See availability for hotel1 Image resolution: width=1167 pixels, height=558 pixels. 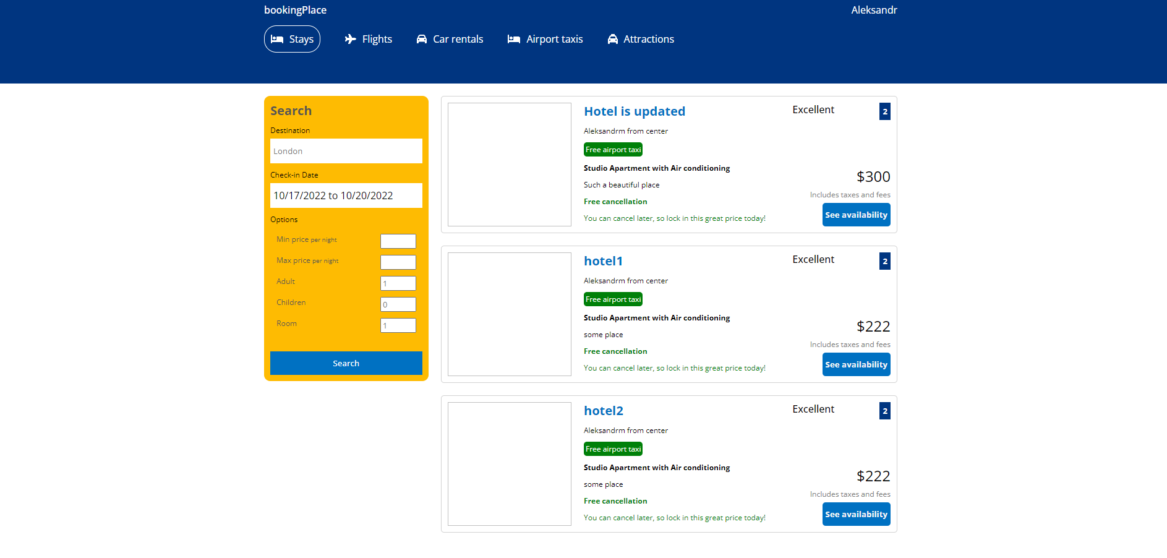pos(857,364)
